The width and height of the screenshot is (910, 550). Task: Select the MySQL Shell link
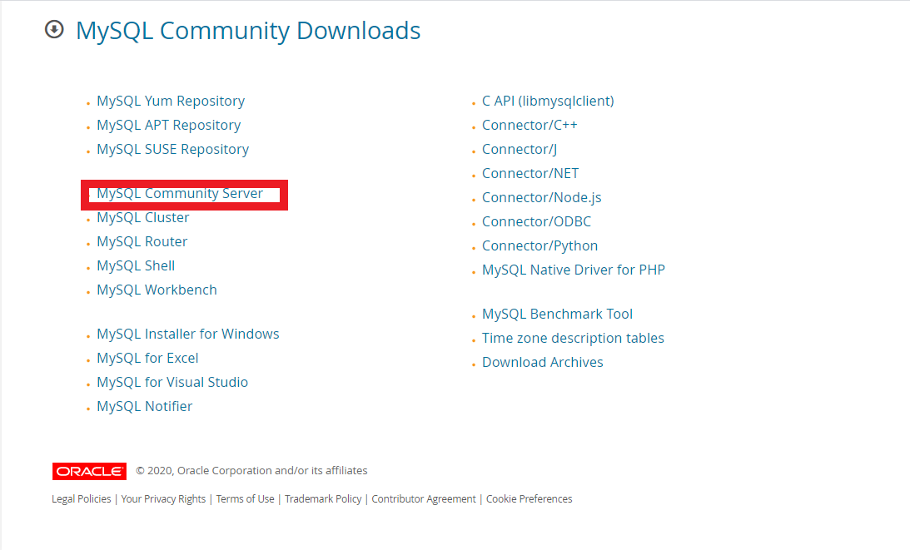click(136, 265)
